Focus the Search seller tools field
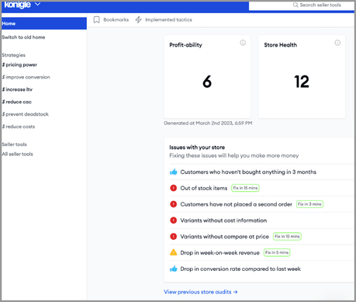Viewport: 356px width, 302px height. tap(302, 5)
